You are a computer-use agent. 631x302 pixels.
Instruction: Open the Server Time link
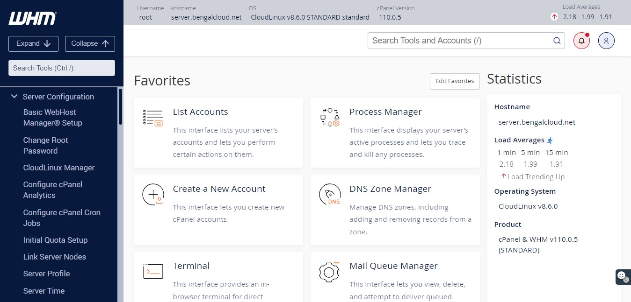coord(44,291)
